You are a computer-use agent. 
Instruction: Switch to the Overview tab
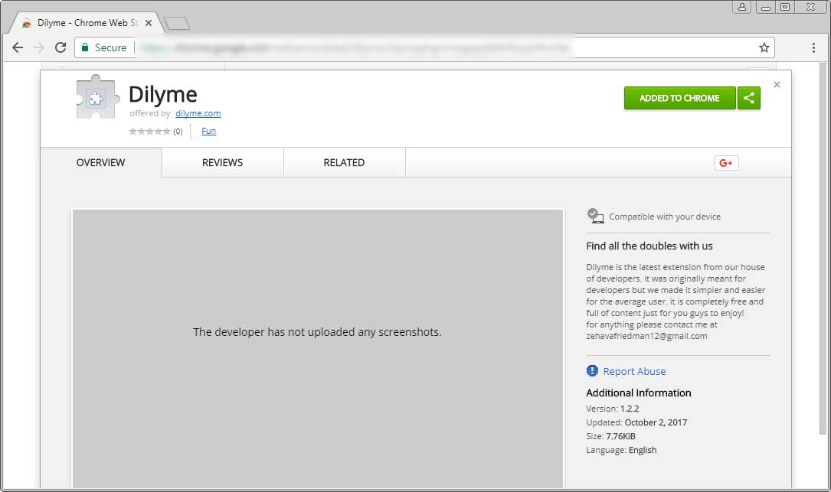[x=100, y=162]
